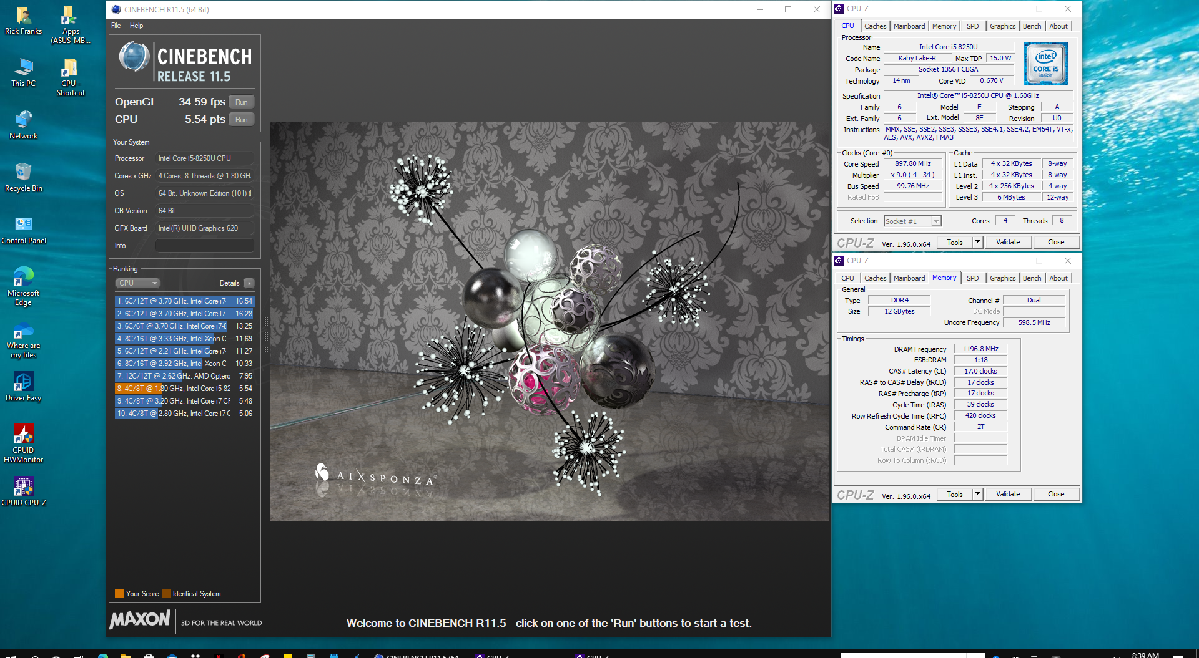
Task: Select ranking row 7 AMD Opteron
Action: (185, 376)
